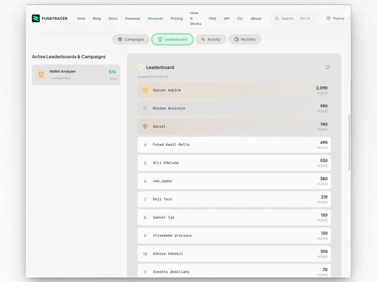This screenshot has width=377, height=282.
Task: Open the Features nav item
Action: pos(133,18)
